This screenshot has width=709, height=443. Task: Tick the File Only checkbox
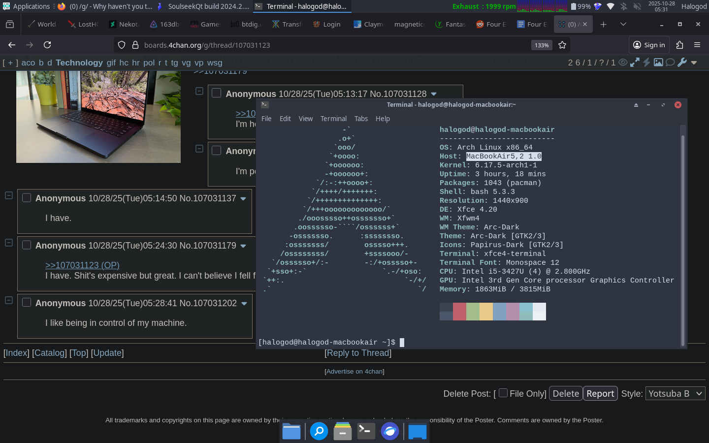[503, 393]
